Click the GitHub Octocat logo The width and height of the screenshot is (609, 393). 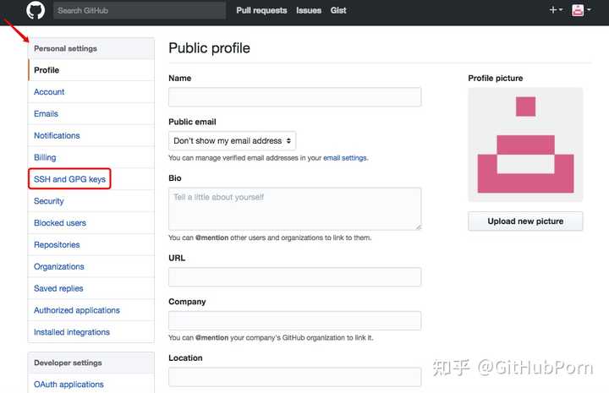(36, 10)
